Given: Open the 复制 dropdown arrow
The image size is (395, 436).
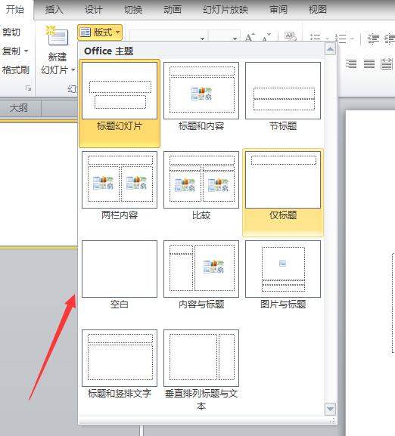Looking at the screenshot, I should click(26, 51).
